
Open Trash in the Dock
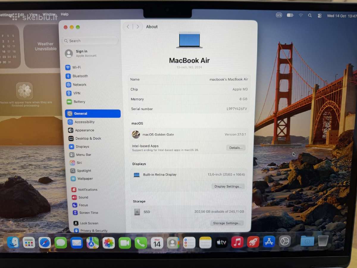pyautogui.click(x=323, y=241)
